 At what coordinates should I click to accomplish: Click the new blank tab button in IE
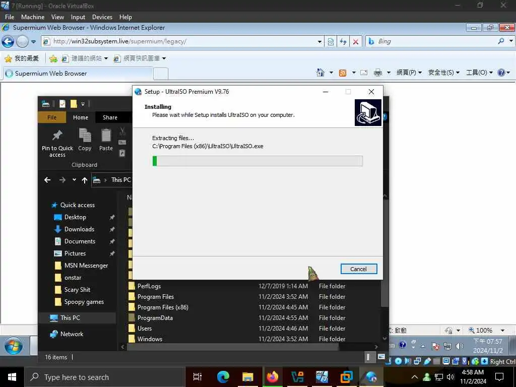tap(161, 74)
